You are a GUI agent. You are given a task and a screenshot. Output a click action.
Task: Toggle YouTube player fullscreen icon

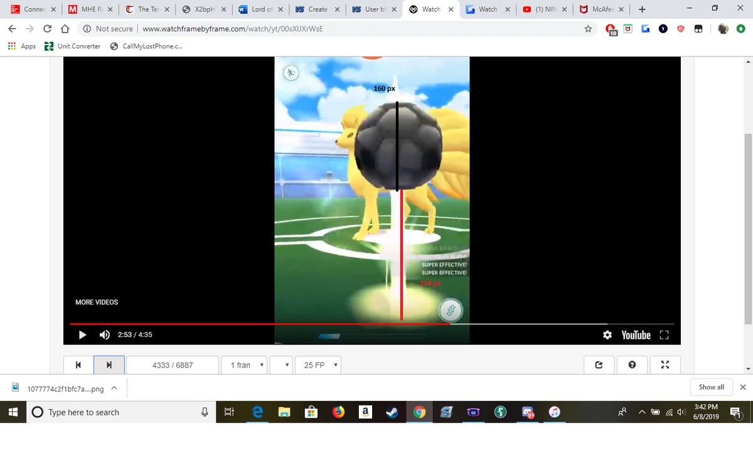pos(665,335)
